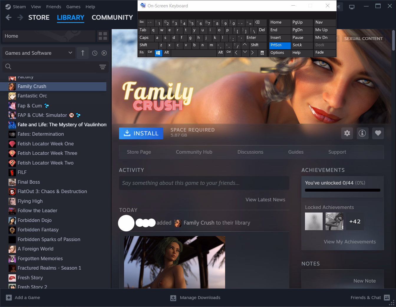396x307 pixels.
Task: Click the Steam logo in the title bar
Action: pos(8,7)
